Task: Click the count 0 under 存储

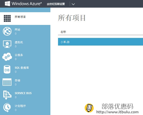Action: pos(16,84)
